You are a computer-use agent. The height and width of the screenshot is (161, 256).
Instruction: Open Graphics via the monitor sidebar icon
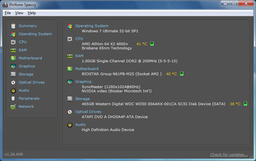[13, 66]
